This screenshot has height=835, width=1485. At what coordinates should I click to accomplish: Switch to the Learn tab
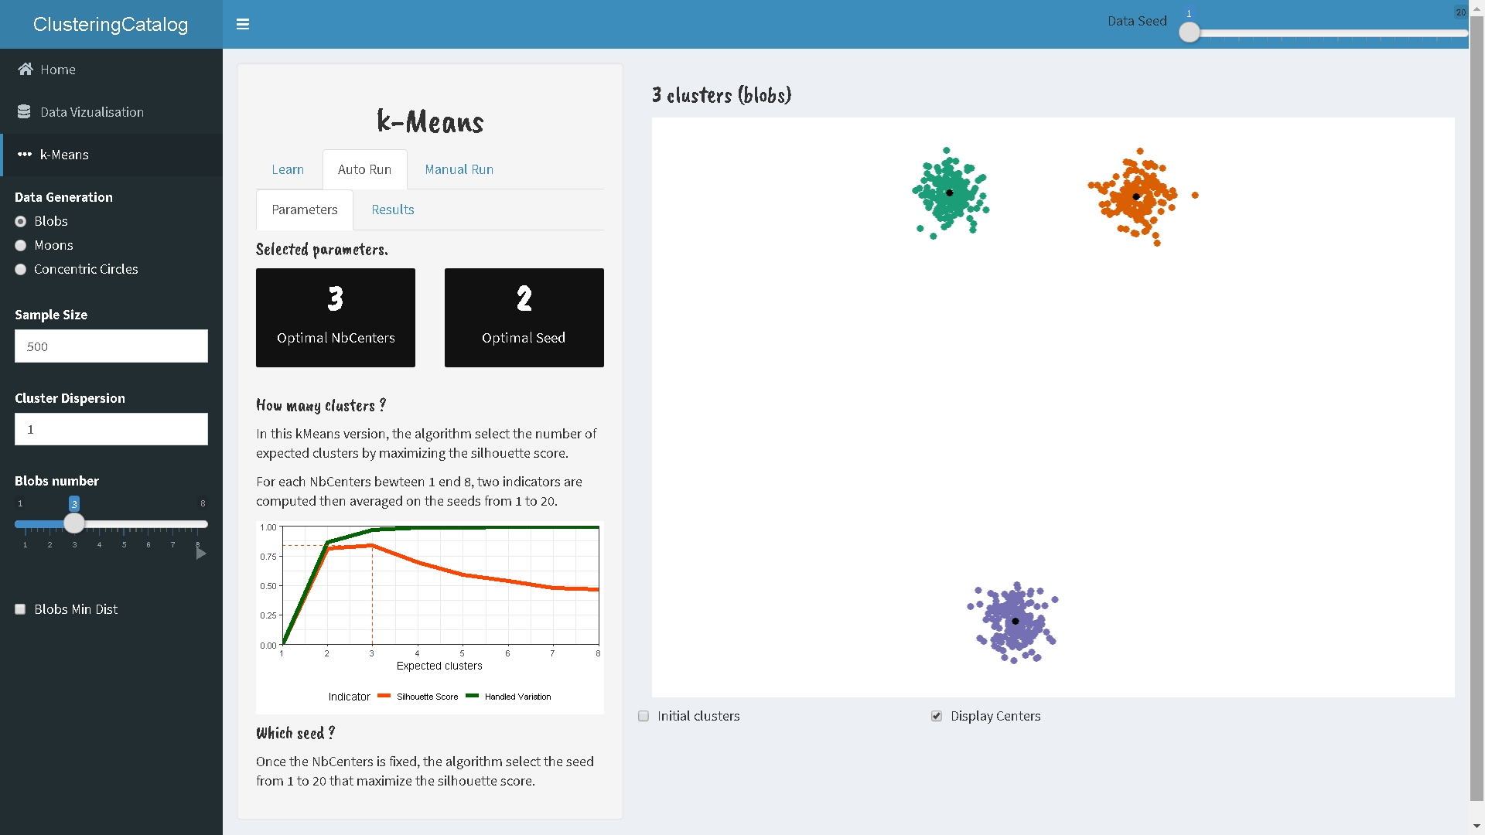pos(288,169)
